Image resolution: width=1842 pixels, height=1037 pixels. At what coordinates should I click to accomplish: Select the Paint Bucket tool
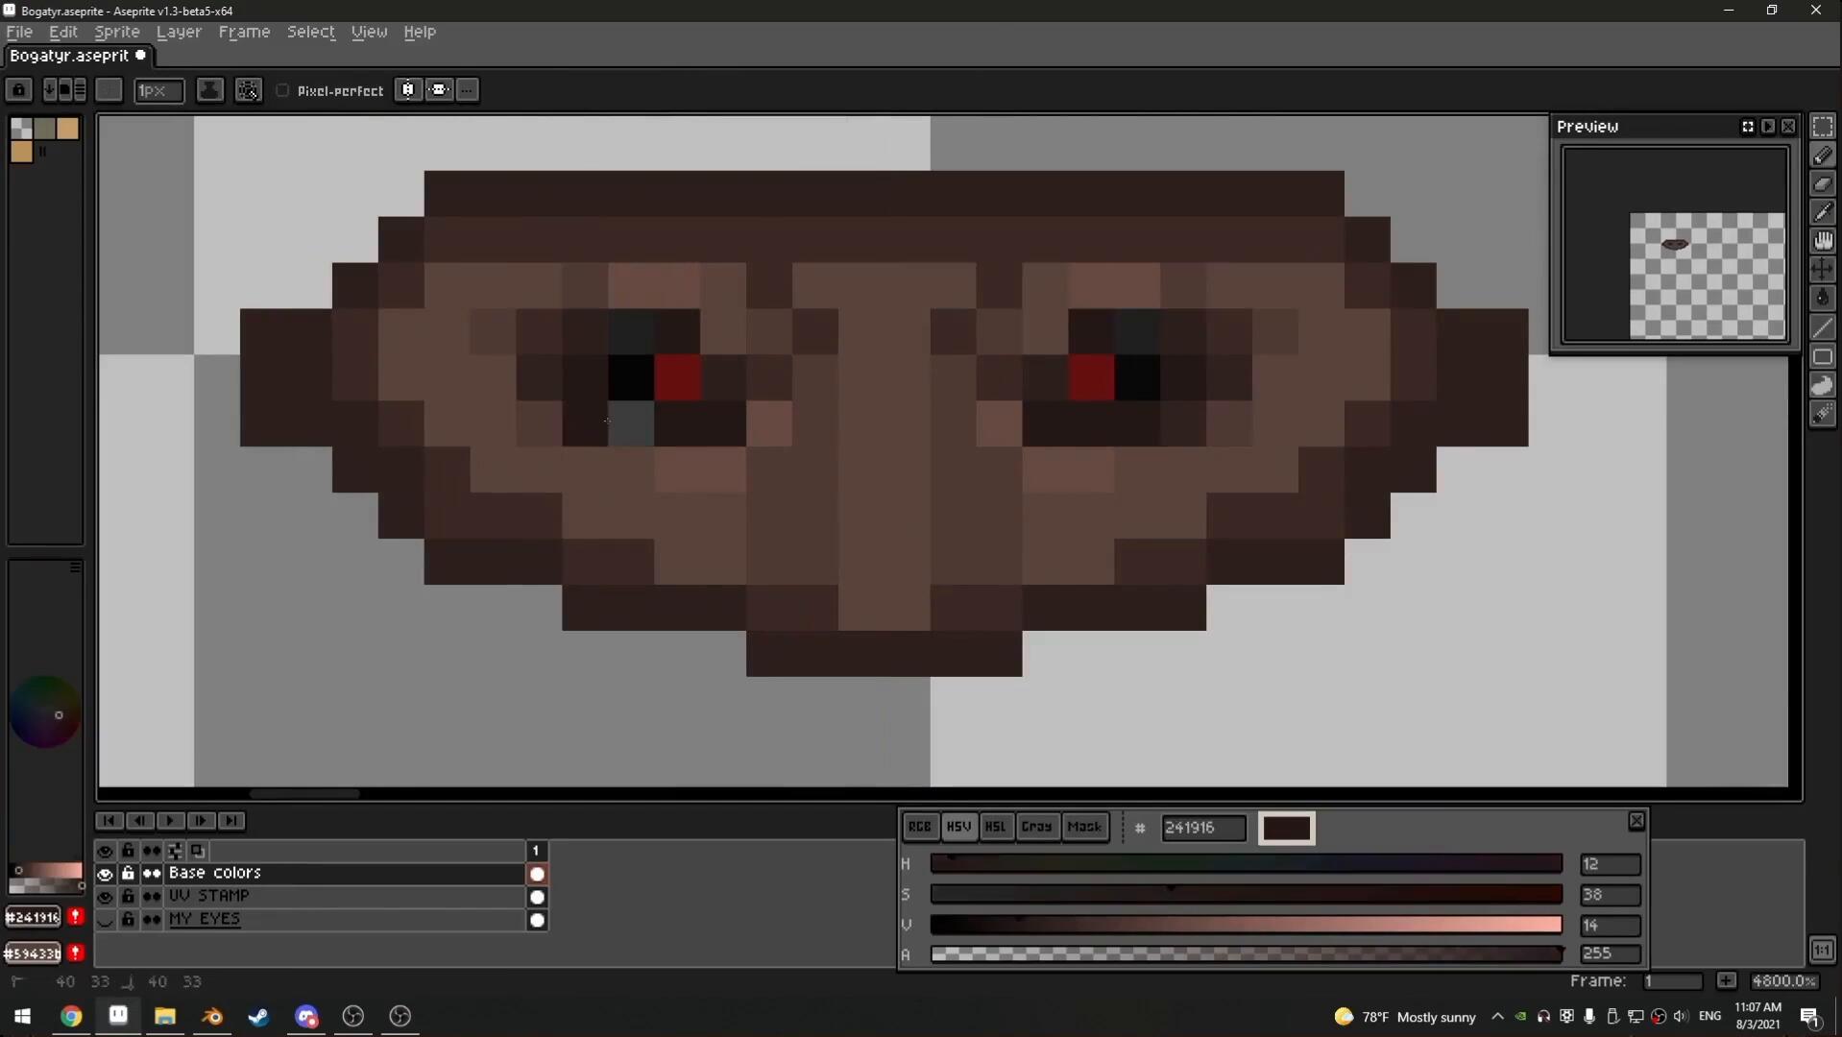pos(1822,299)
